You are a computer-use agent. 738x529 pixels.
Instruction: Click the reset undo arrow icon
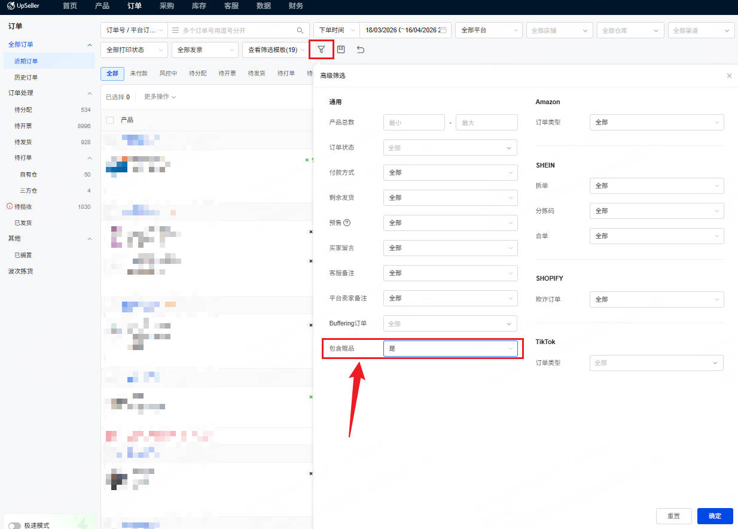point(361,50)
